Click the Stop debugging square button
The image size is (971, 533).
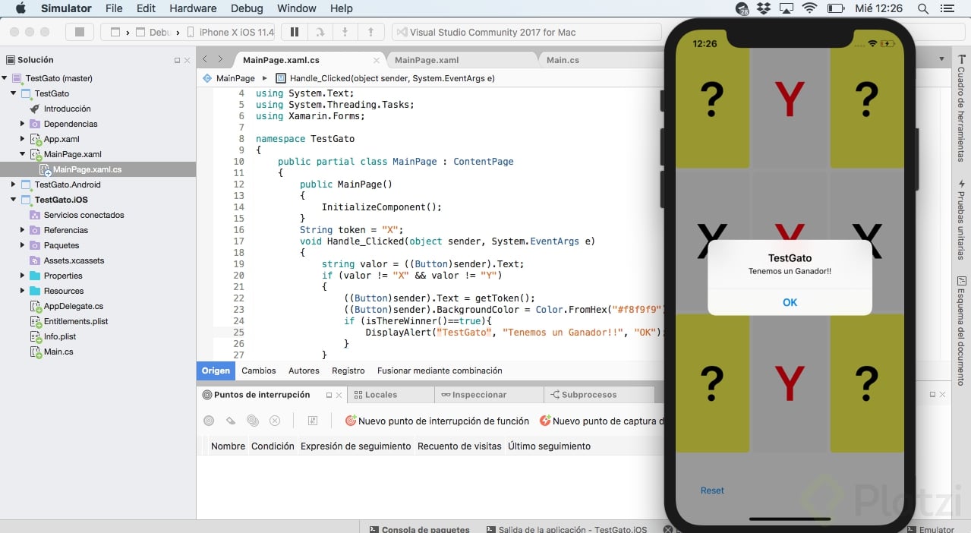coord(79,32)
